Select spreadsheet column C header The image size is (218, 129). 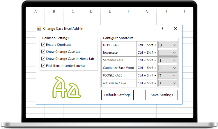pyautogui.click(x=73, y=11)
